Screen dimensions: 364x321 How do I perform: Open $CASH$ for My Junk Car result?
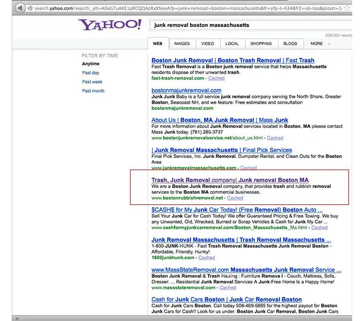[237, 210]
